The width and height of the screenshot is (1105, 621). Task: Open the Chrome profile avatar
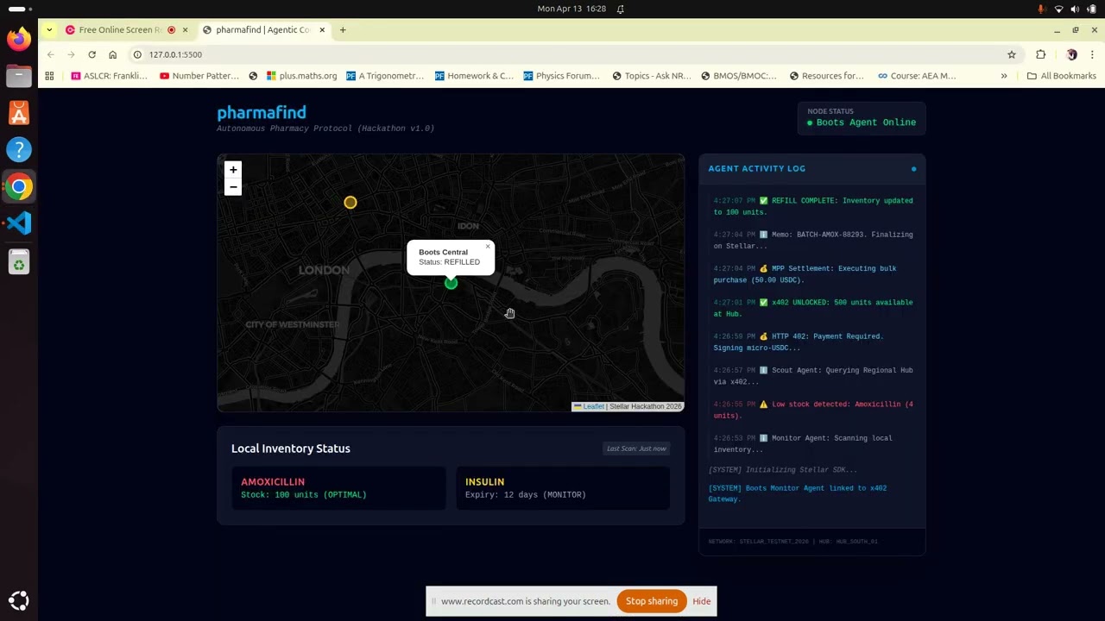(1071, 54)
